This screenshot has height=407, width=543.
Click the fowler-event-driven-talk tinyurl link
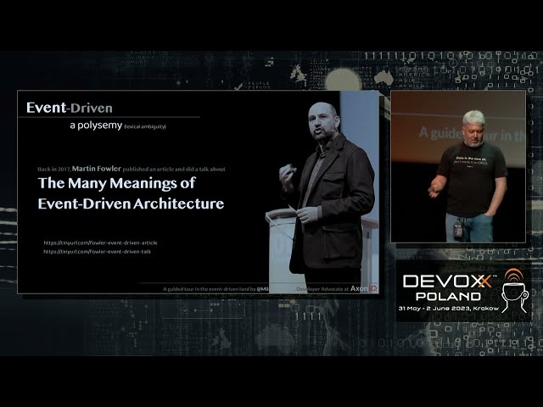click(x=97, y=252)
